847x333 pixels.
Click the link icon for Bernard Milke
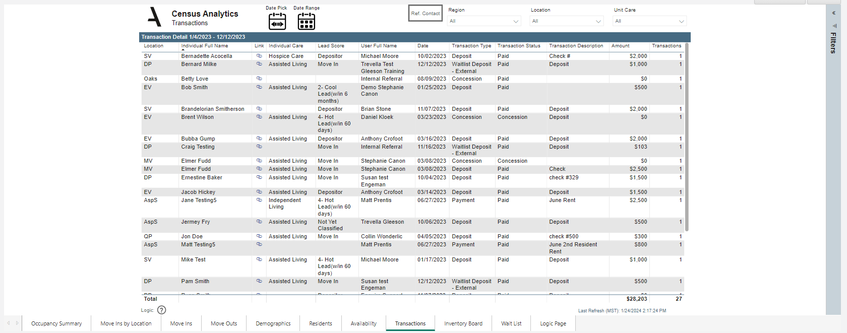[259, 64]
